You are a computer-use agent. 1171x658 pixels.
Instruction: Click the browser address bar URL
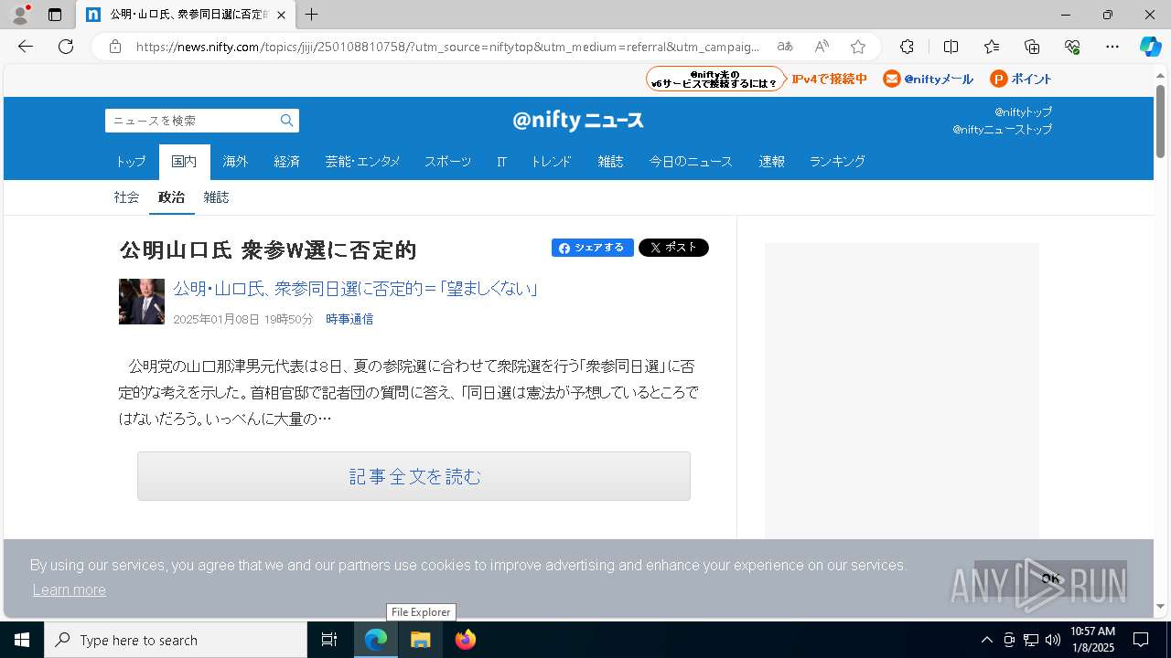click(x=447, y=47)
